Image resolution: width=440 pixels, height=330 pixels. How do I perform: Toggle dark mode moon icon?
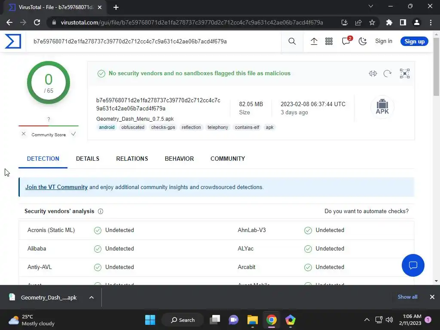pos(363,42)
